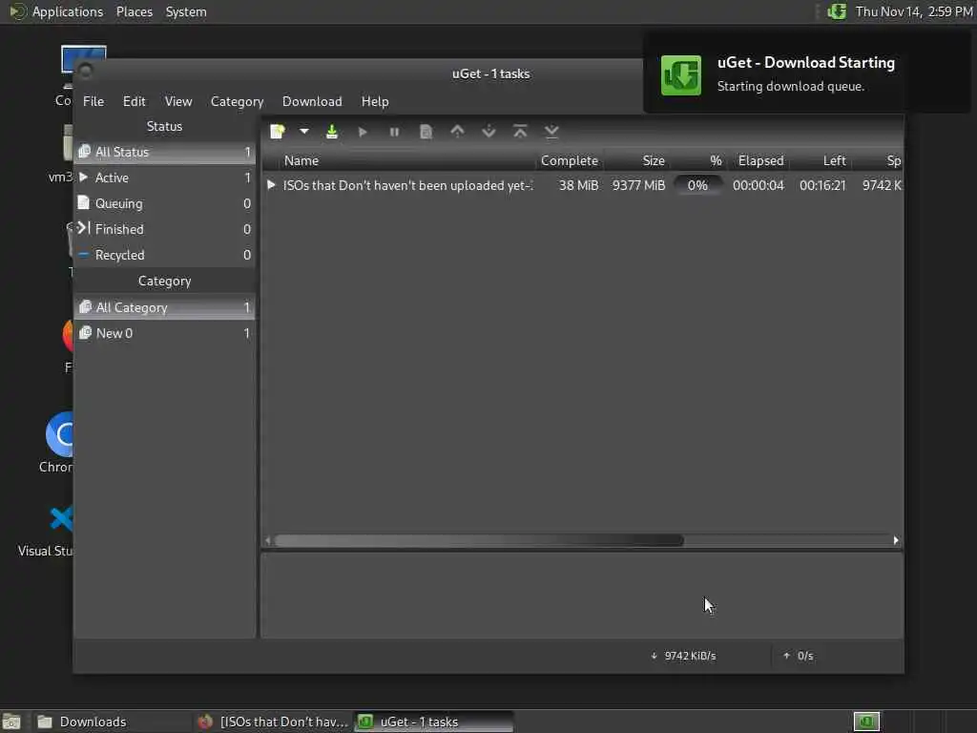
Task: Open the new-item dropdown arrow in toolbar
Action: click(304, 132)
